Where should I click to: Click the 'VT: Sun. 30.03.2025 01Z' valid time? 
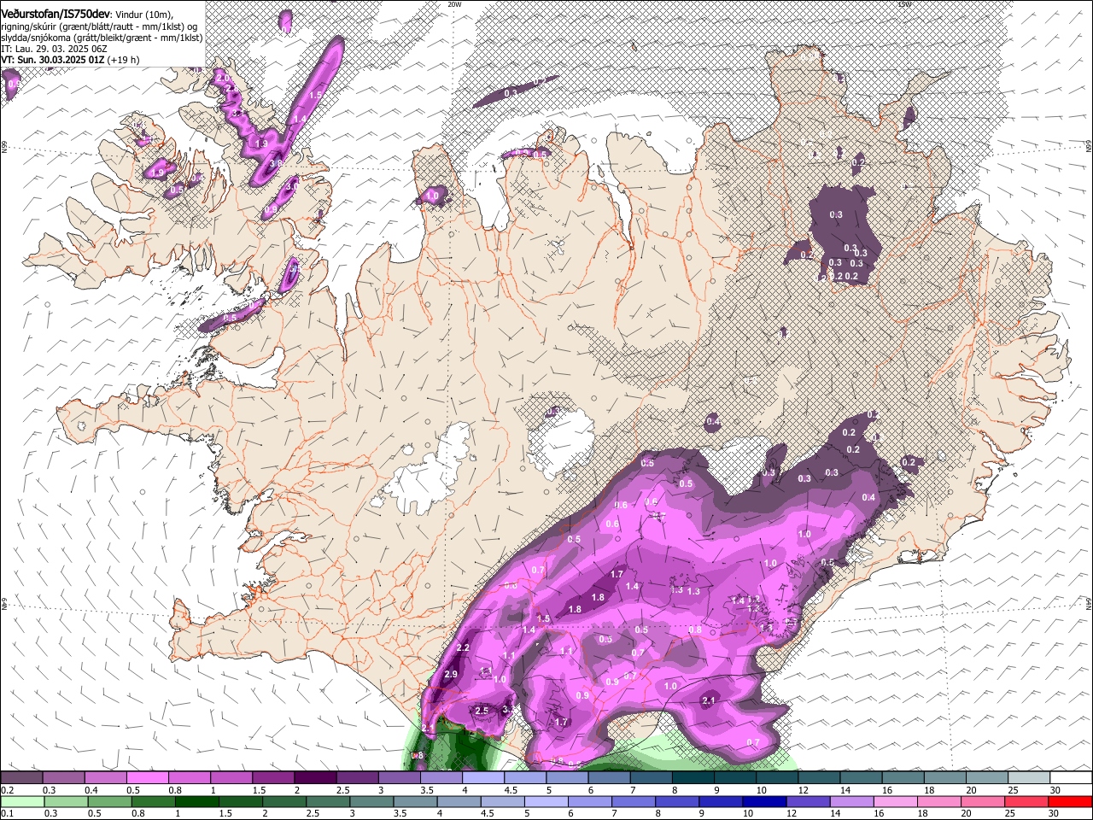click(51, 61)
